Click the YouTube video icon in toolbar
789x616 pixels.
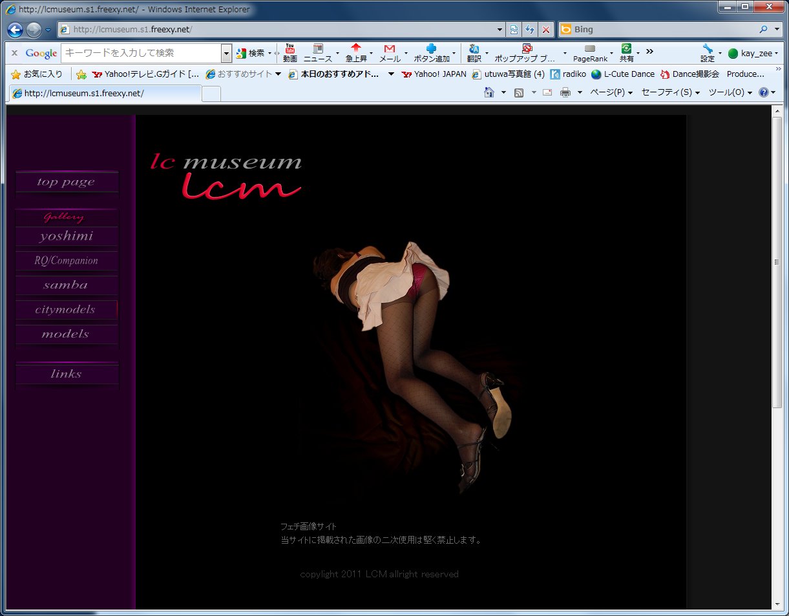(289, 49)
